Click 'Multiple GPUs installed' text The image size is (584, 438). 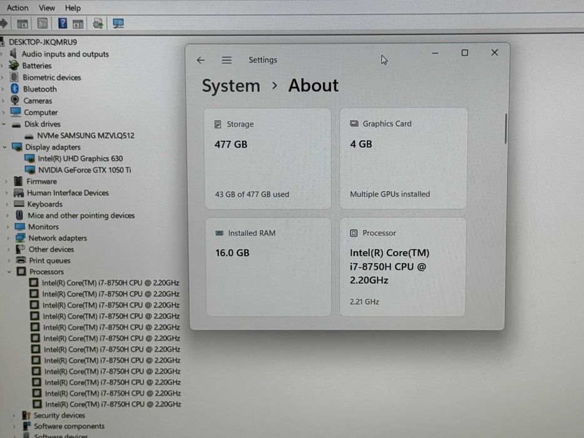point(389,194)
